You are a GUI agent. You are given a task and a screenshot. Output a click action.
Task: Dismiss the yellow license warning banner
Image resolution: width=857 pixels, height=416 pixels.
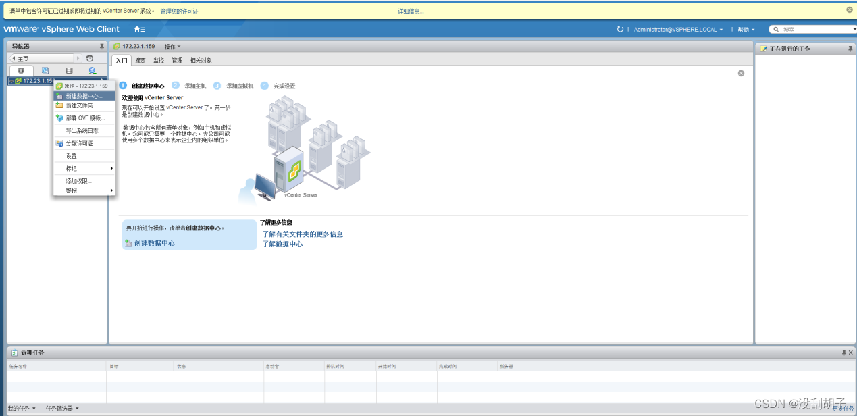[850, 9]
